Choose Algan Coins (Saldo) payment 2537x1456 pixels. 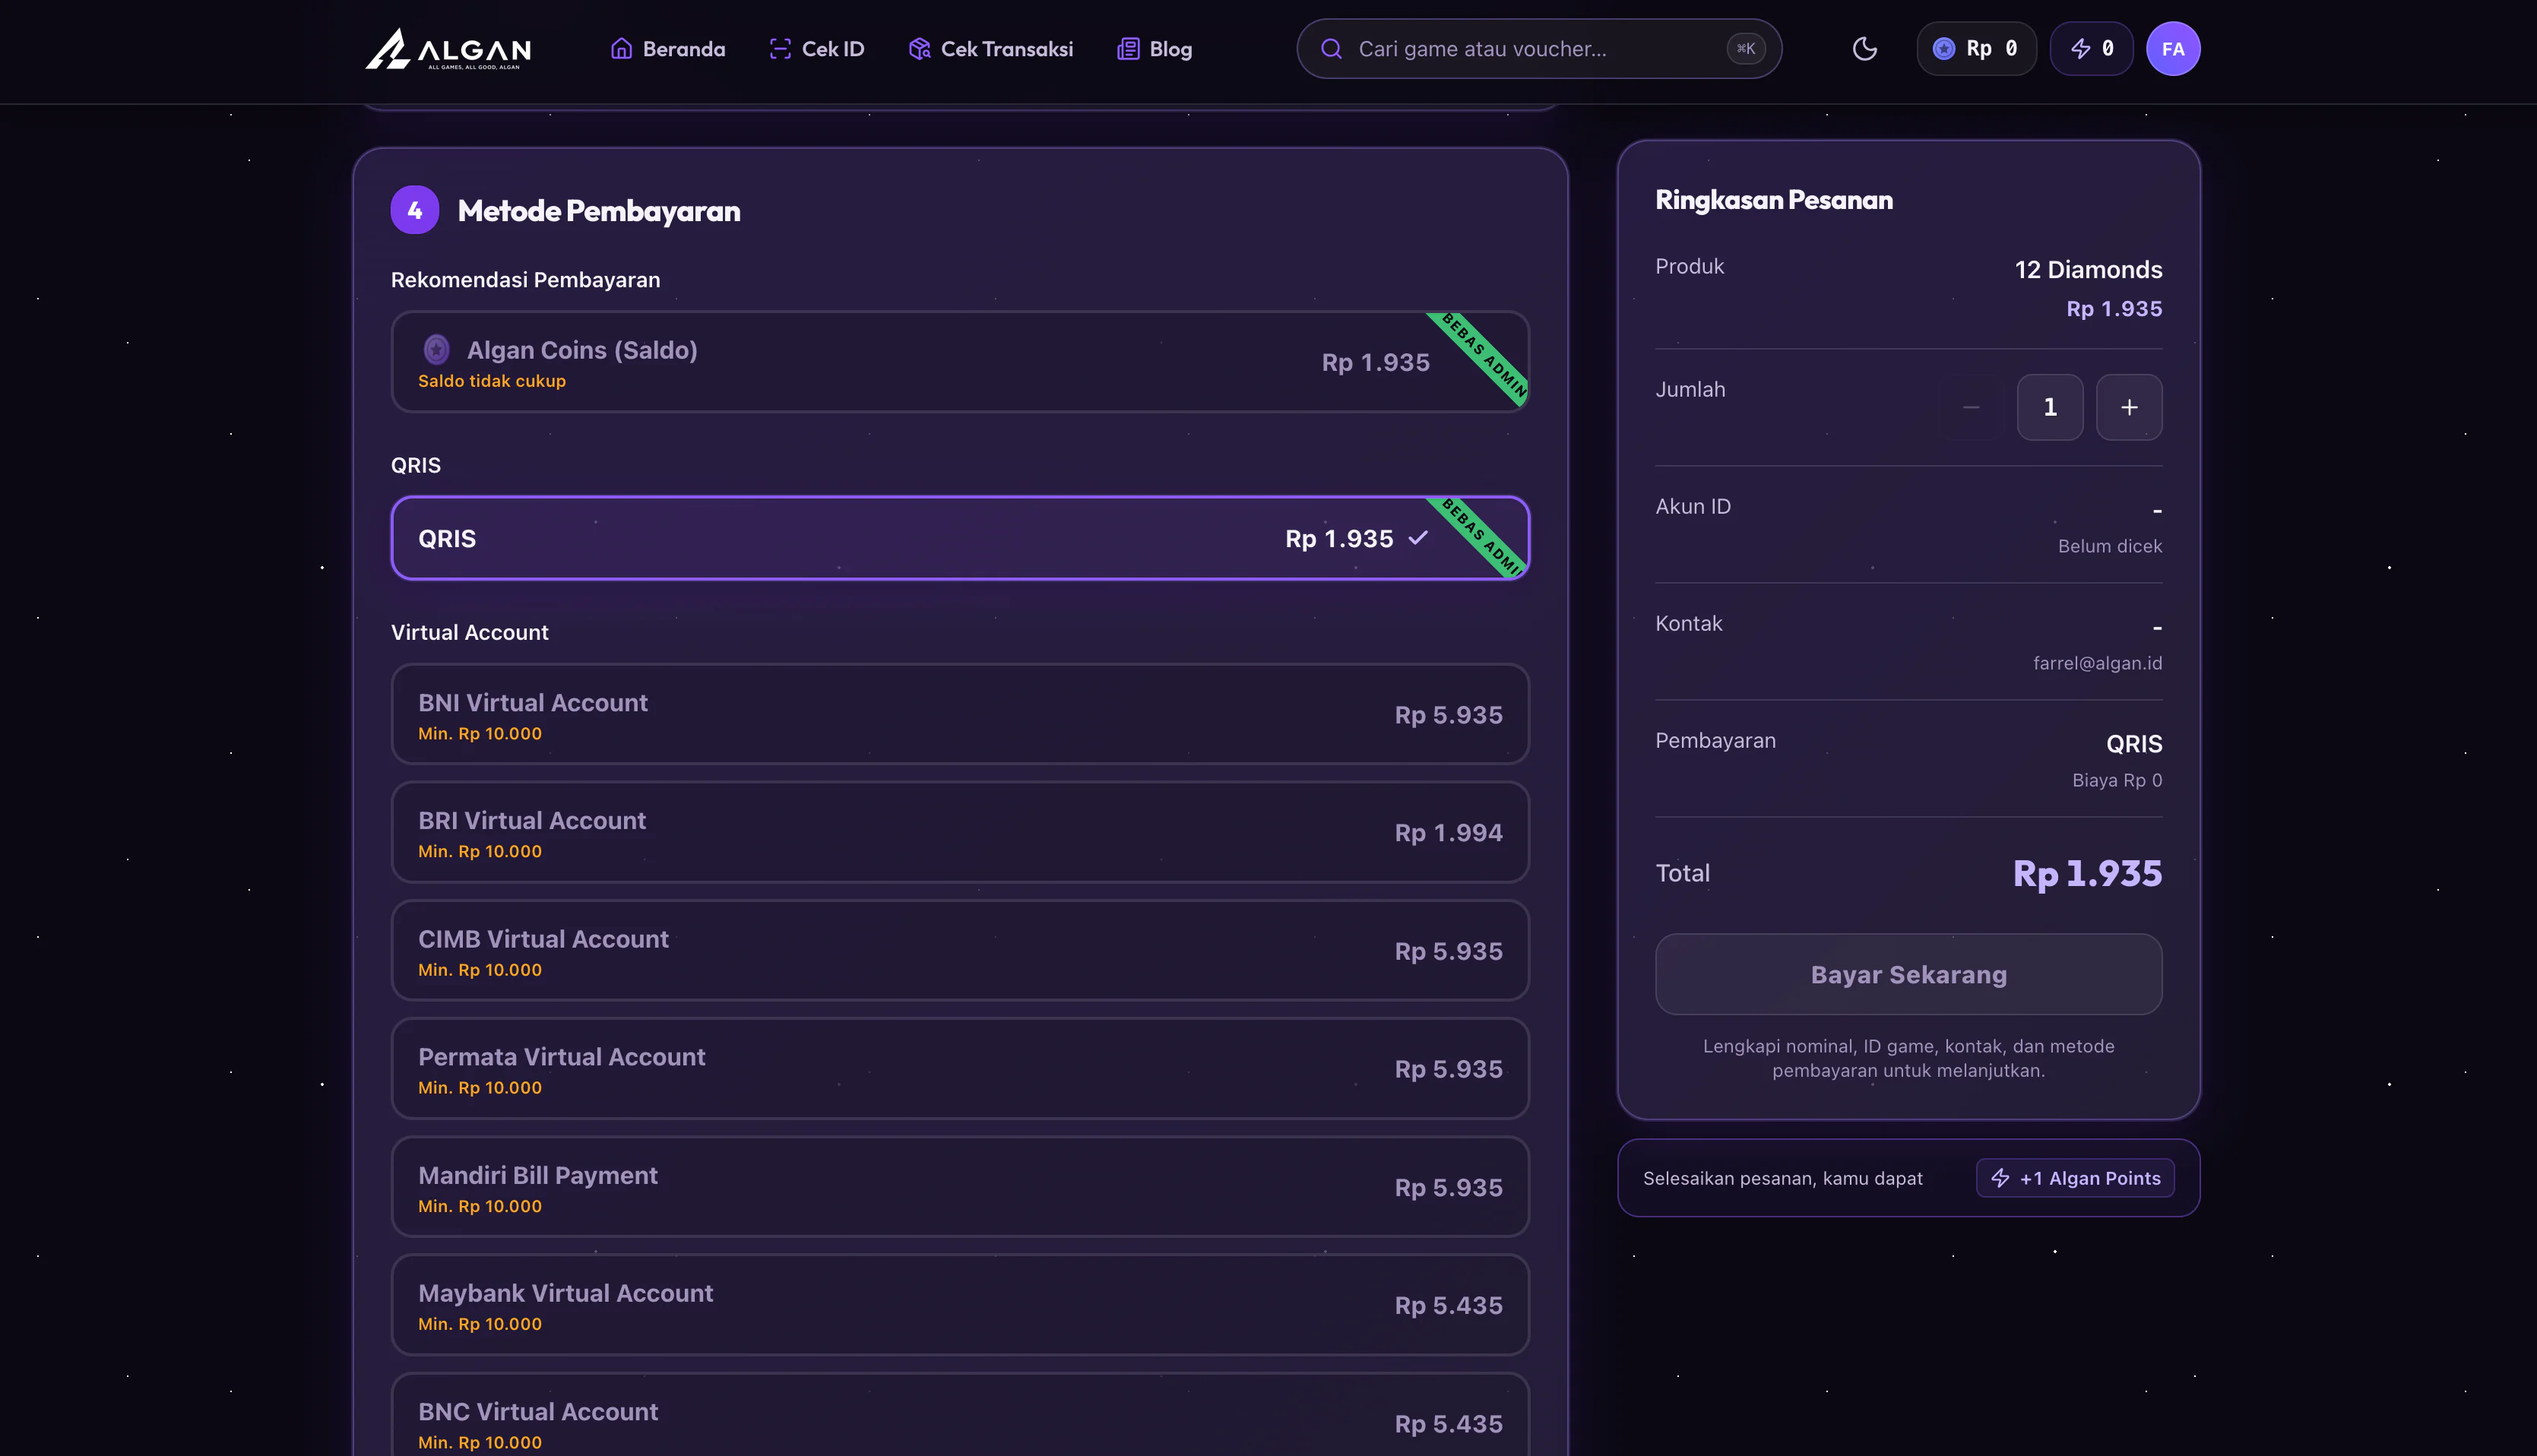click(960, 362)
